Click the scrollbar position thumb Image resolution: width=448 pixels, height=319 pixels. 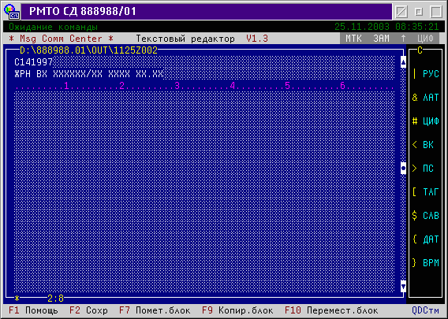[403, 169]
